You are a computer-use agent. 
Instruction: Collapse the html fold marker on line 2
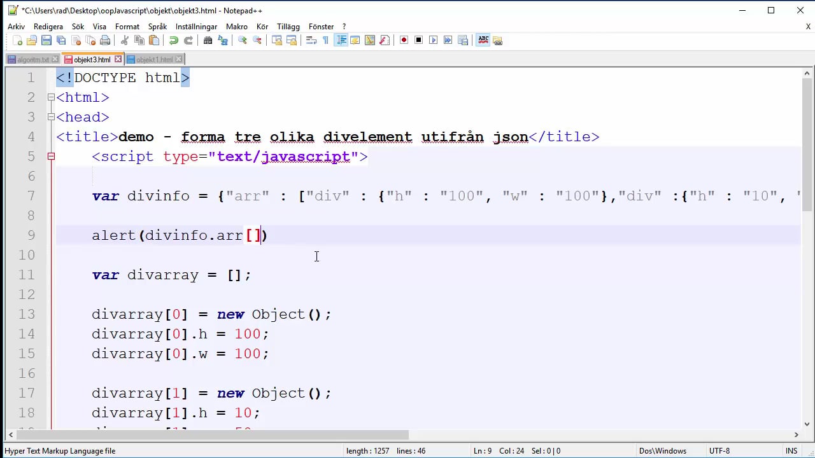tap(51, 97)
